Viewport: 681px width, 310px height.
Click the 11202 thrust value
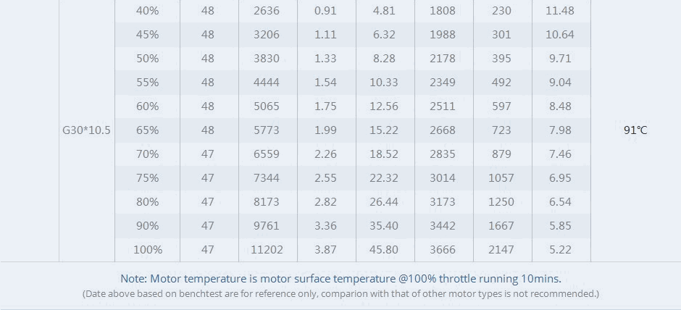[267, 250]
